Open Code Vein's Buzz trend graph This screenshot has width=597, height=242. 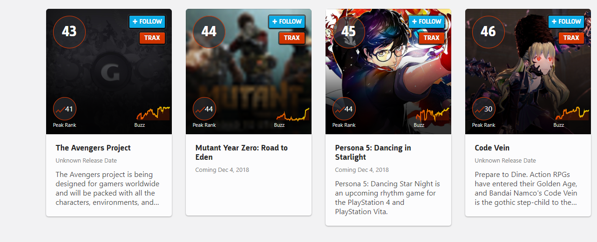[x=572, y=114]
